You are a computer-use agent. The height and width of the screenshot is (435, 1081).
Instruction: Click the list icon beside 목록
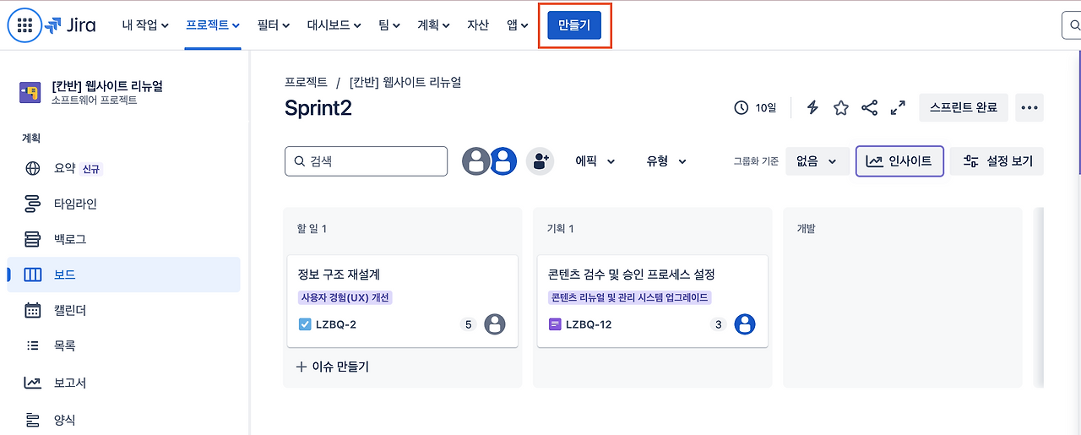33,345
